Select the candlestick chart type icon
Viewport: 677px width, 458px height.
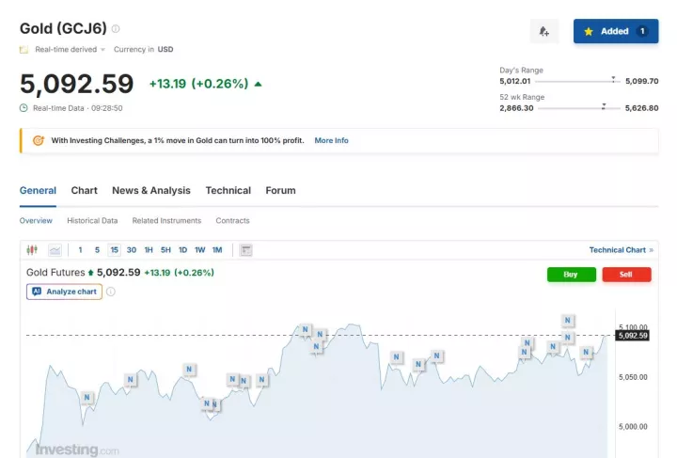click(32, 250)
